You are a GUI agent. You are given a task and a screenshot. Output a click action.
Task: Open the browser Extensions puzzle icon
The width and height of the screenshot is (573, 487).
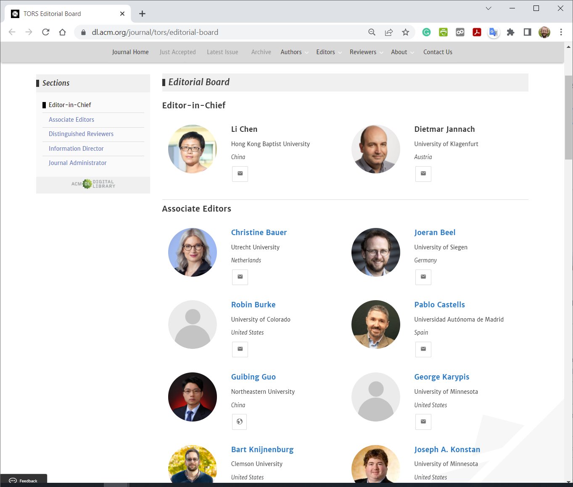point(510,32)
